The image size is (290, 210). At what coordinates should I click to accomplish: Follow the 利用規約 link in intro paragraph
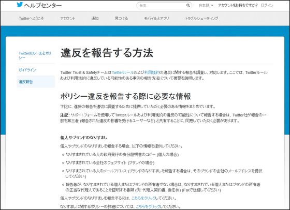pos(152,72)
